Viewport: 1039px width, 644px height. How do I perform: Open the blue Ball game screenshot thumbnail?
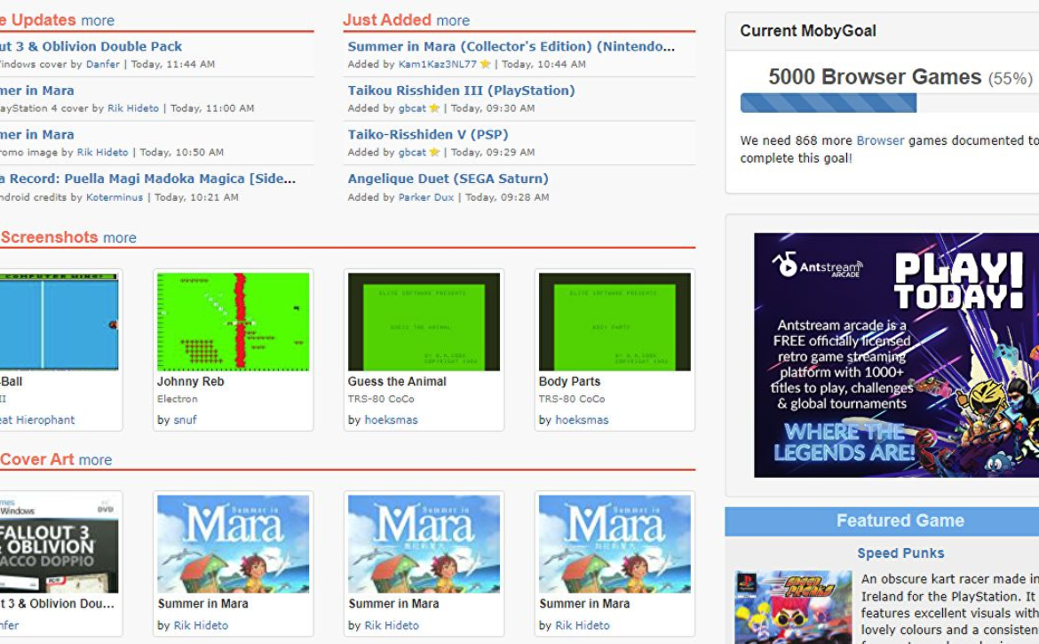tap(59, 322)
